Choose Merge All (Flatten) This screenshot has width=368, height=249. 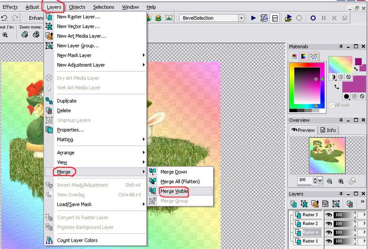(x=180, y=182)
